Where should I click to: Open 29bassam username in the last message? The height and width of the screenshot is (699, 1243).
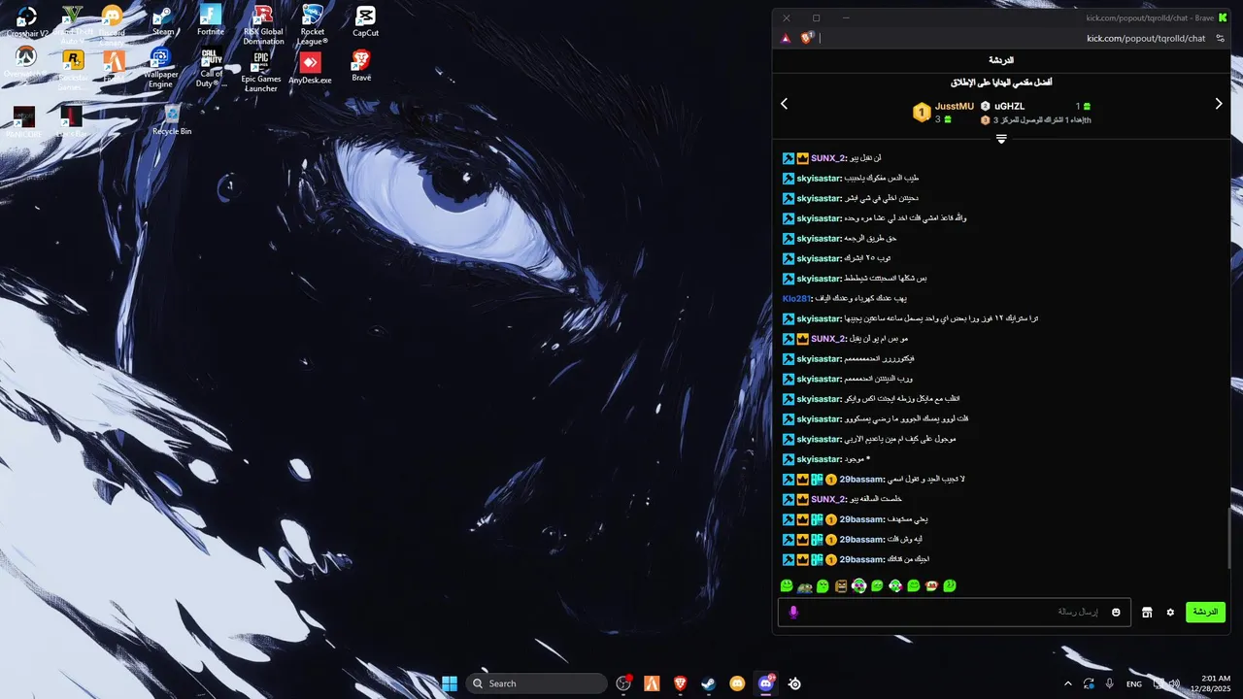860,560
